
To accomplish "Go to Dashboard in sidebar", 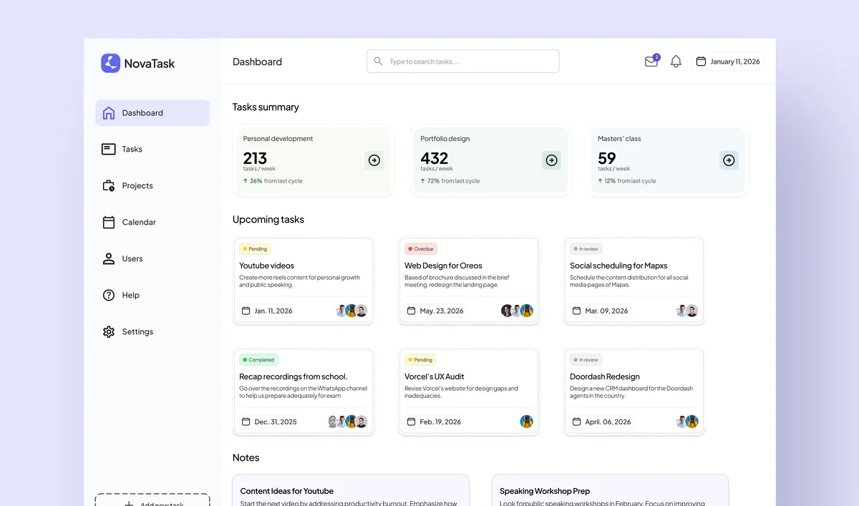I will pyautogui.click(x=152, y=113).
